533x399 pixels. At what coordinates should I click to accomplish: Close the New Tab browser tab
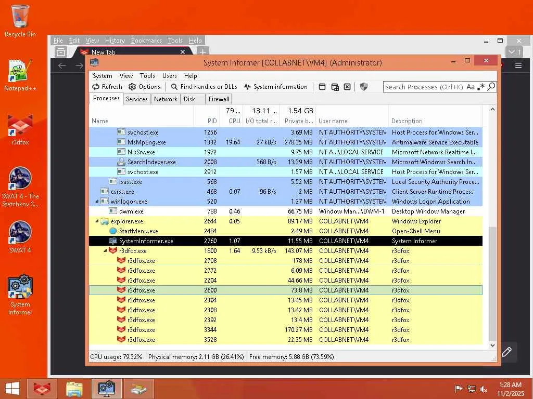pos(183,52)
